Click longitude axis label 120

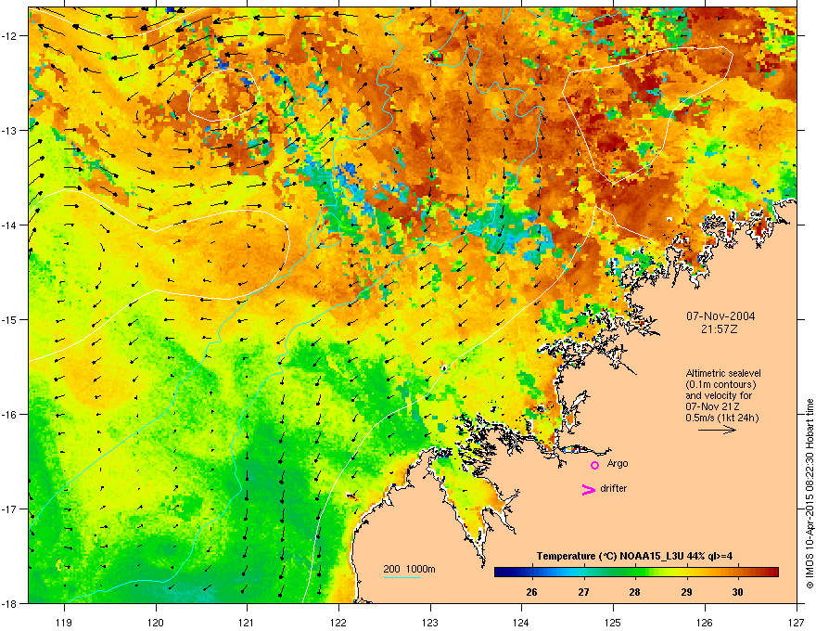click(x=156, y=622)
